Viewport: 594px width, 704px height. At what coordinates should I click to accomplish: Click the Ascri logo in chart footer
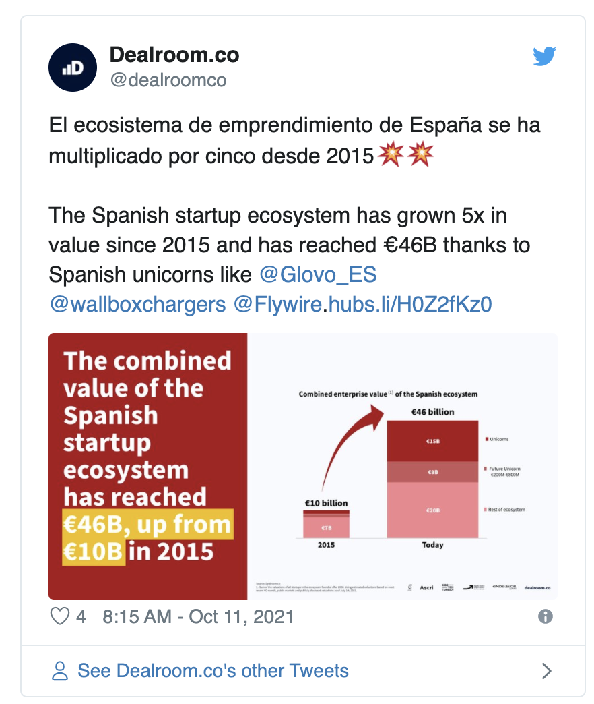[x=427, y=587]
